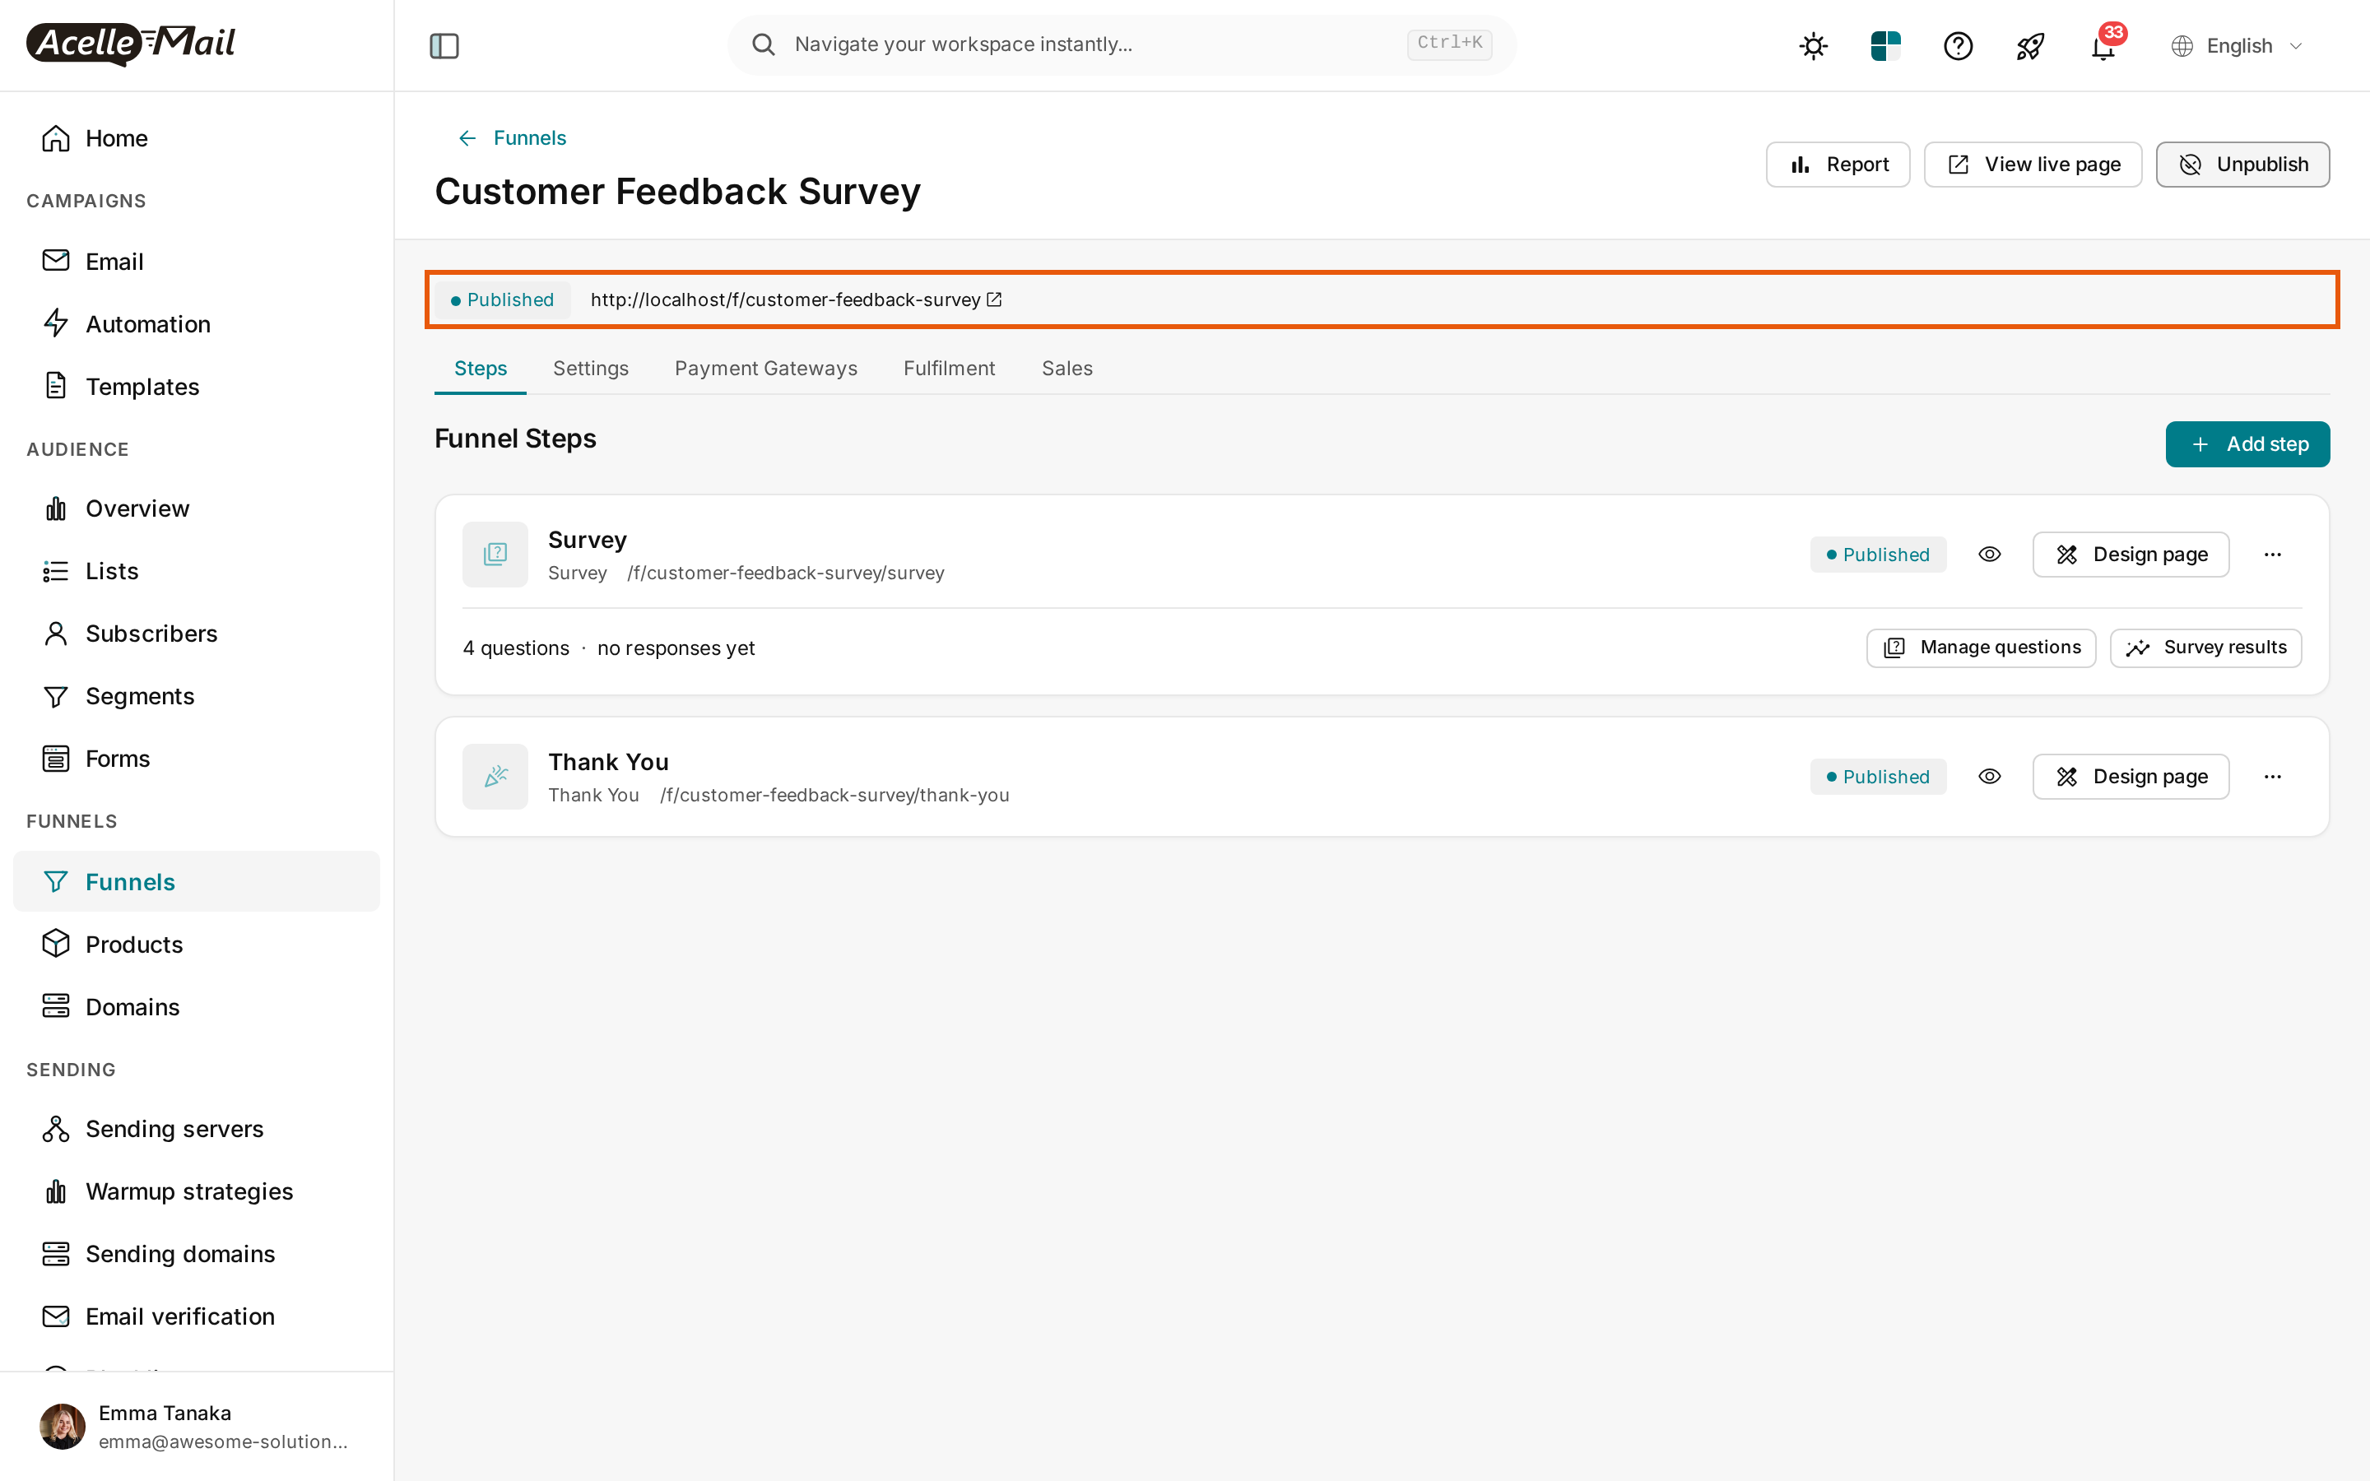Screen dimensions: 2370x1481
Task: Switch to the Settings tab
Action: click(x=591, y=369)
